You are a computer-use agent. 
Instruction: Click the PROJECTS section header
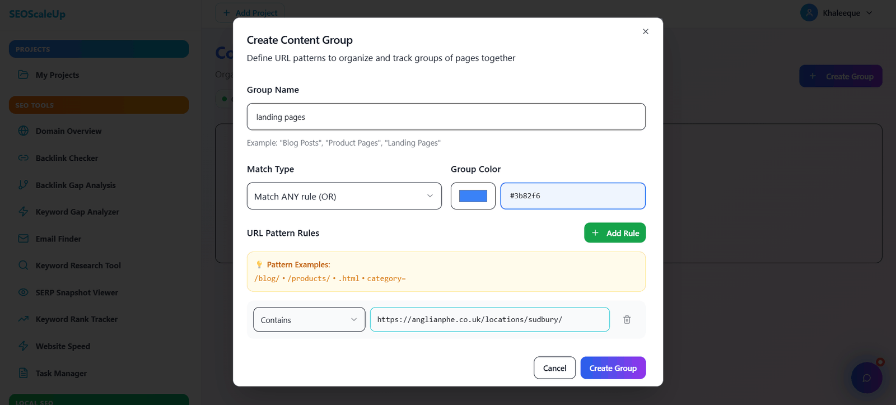[x=99, y=49]
